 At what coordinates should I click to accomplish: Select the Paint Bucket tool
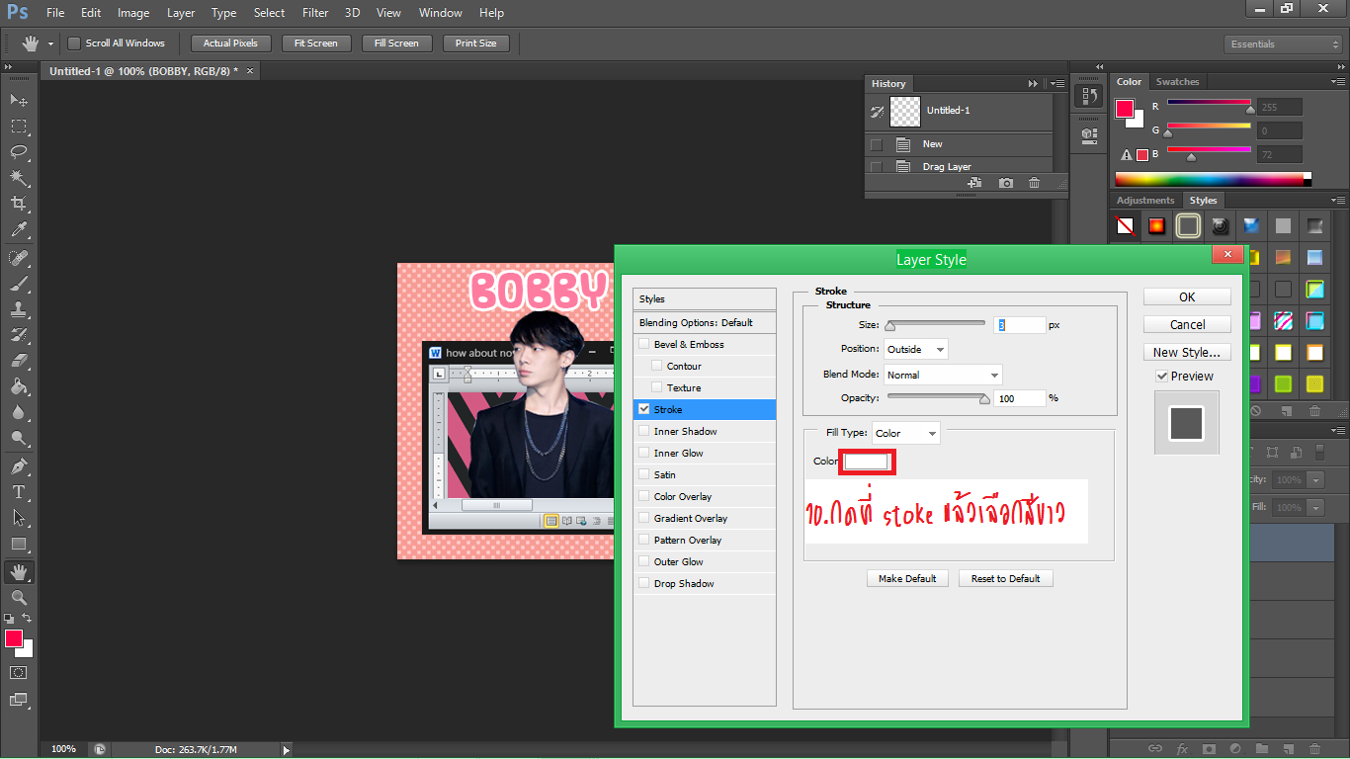(x=19, y=386)
